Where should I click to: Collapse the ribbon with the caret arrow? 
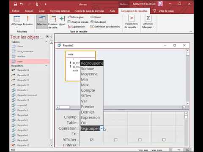(191, 32)
